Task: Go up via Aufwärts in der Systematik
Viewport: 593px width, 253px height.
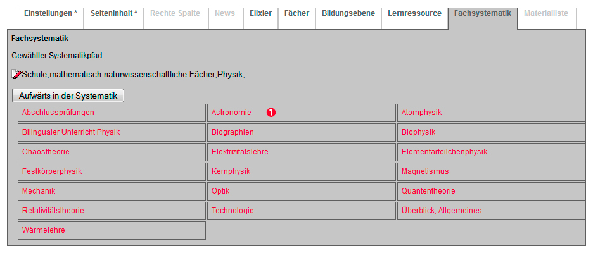Action: point(68,96)
